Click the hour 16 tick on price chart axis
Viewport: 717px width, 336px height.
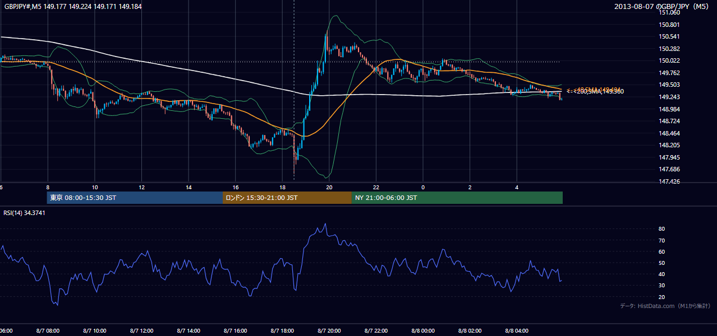(236, 187)
